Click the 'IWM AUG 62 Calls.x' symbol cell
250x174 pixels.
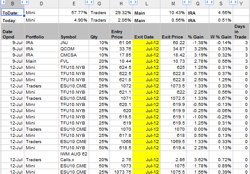pos(74,157)
